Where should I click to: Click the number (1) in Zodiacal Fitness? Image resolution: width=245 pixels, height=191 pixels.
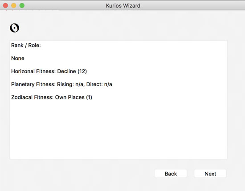pyautogui.click(x=89, y=97)
